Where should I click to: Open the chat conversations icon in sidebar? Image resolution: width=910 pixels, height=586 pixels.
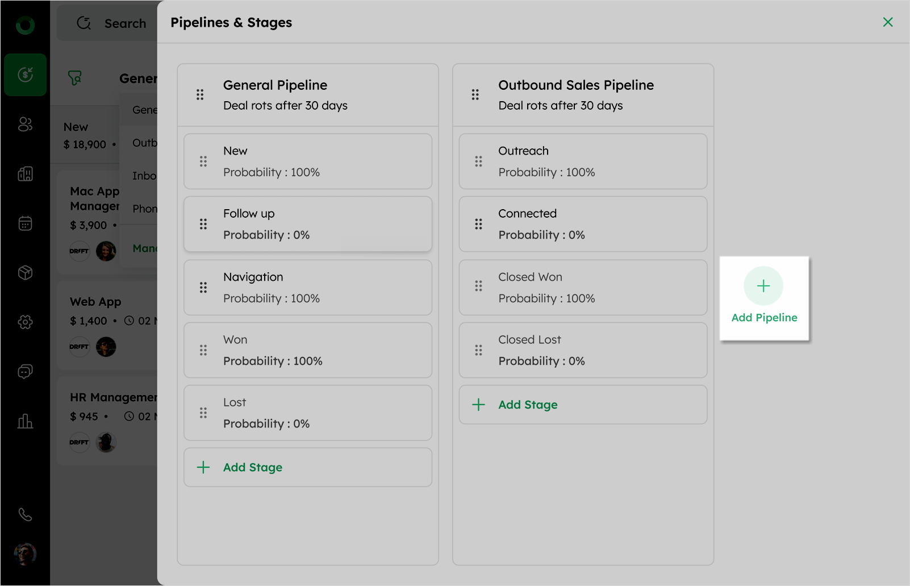[x=25, y=372]
